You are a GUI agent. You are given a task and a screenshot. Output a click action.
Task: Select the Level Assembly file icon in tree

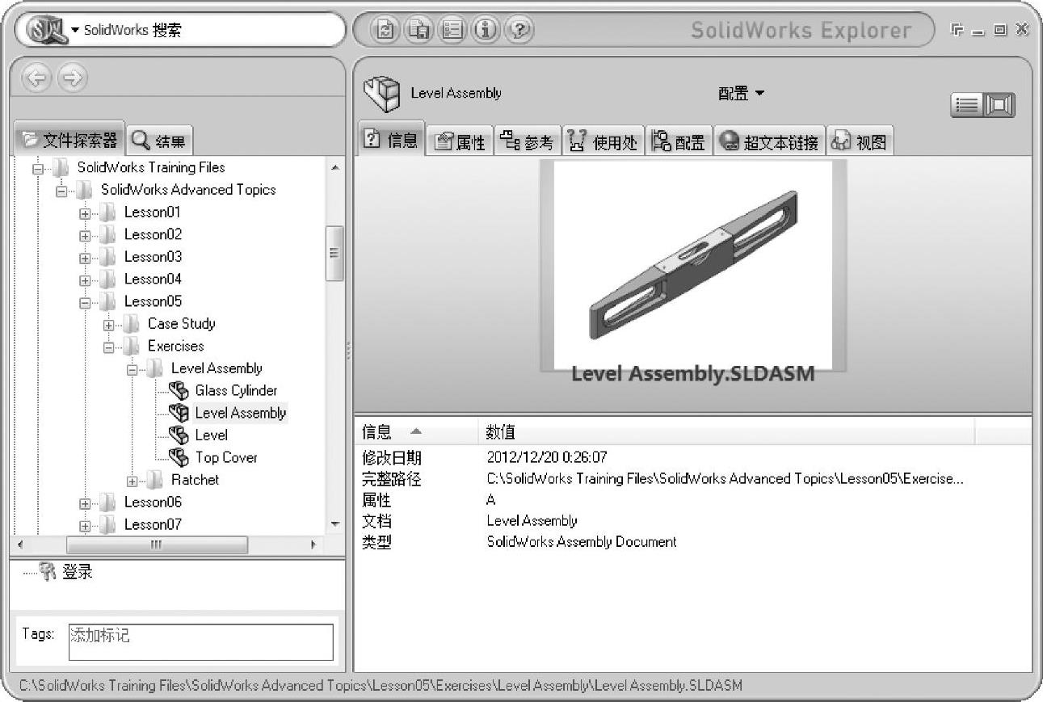point(179,413)
